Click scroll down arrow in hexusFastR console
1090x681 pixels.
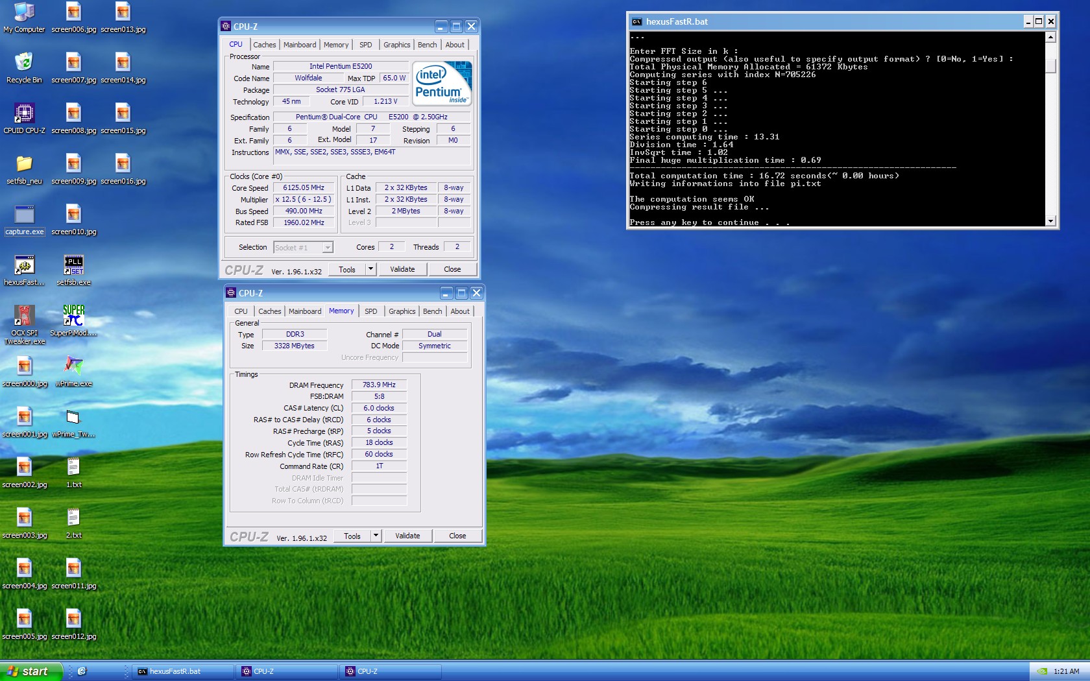coord(1051,221)
